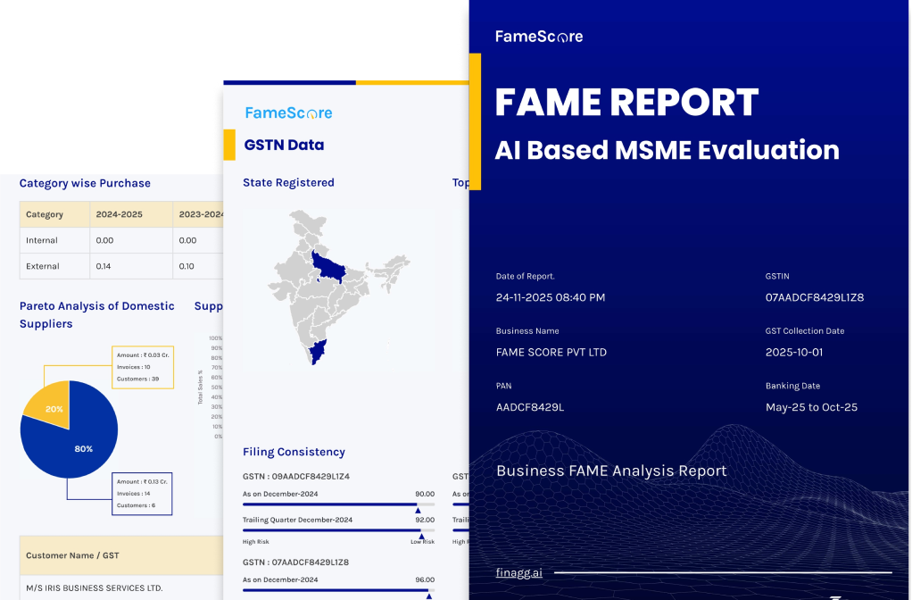Click the State Registered heading
The height and width of the screenshot is (600, 912).
[x=288, y=183]
